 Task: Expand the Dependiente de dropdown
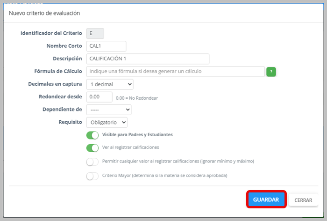pyautogui.click(x=108, y=110)
